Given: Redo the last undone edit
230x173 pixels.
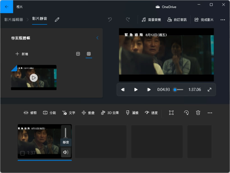Looking at the screenshot, I should pos(128,19).
